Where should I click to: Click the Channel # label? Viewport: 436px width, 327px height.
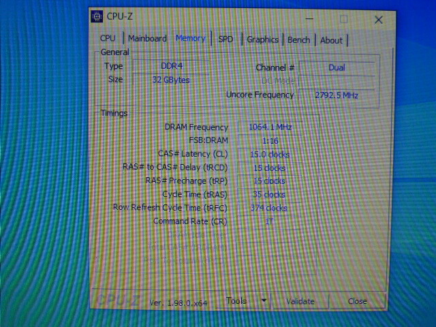coord(275,67)
